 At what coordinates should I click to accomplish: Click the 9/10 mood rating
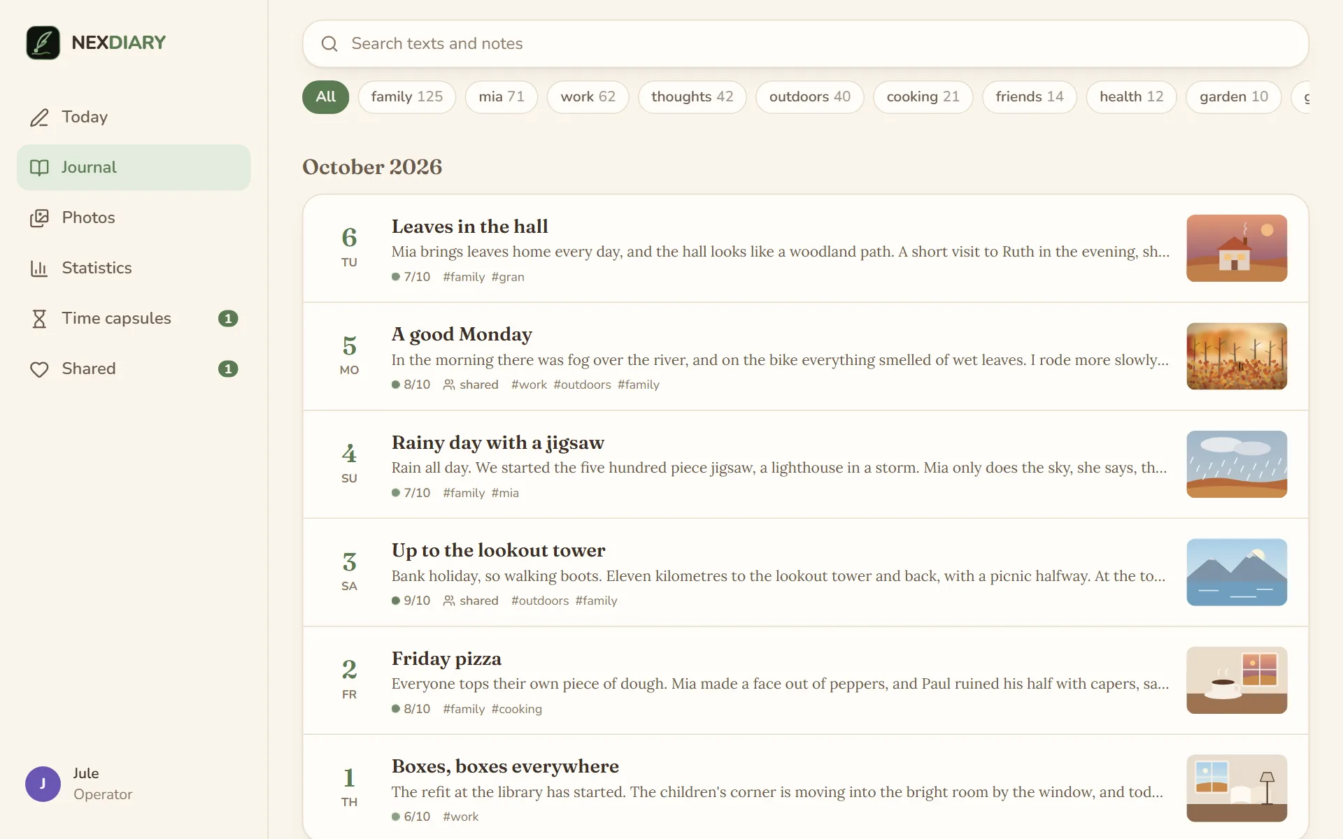click(x=411, y=601)
